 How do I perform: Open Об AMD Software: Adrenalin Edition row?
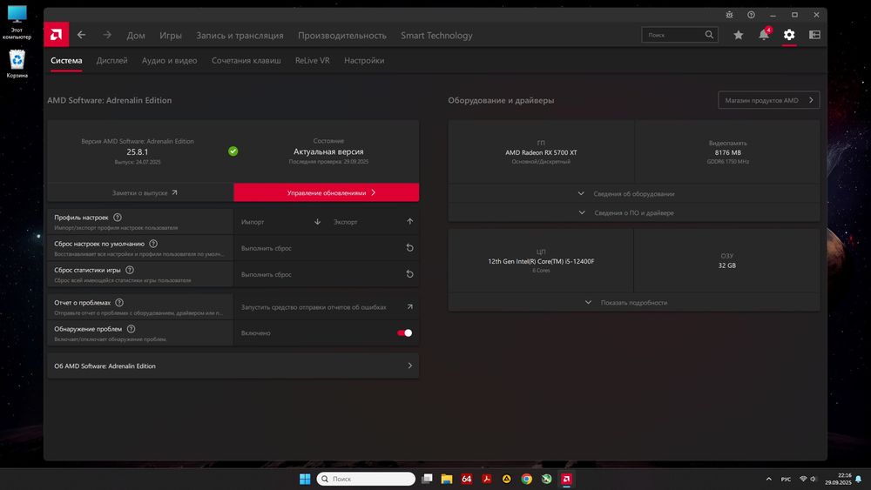233,366
